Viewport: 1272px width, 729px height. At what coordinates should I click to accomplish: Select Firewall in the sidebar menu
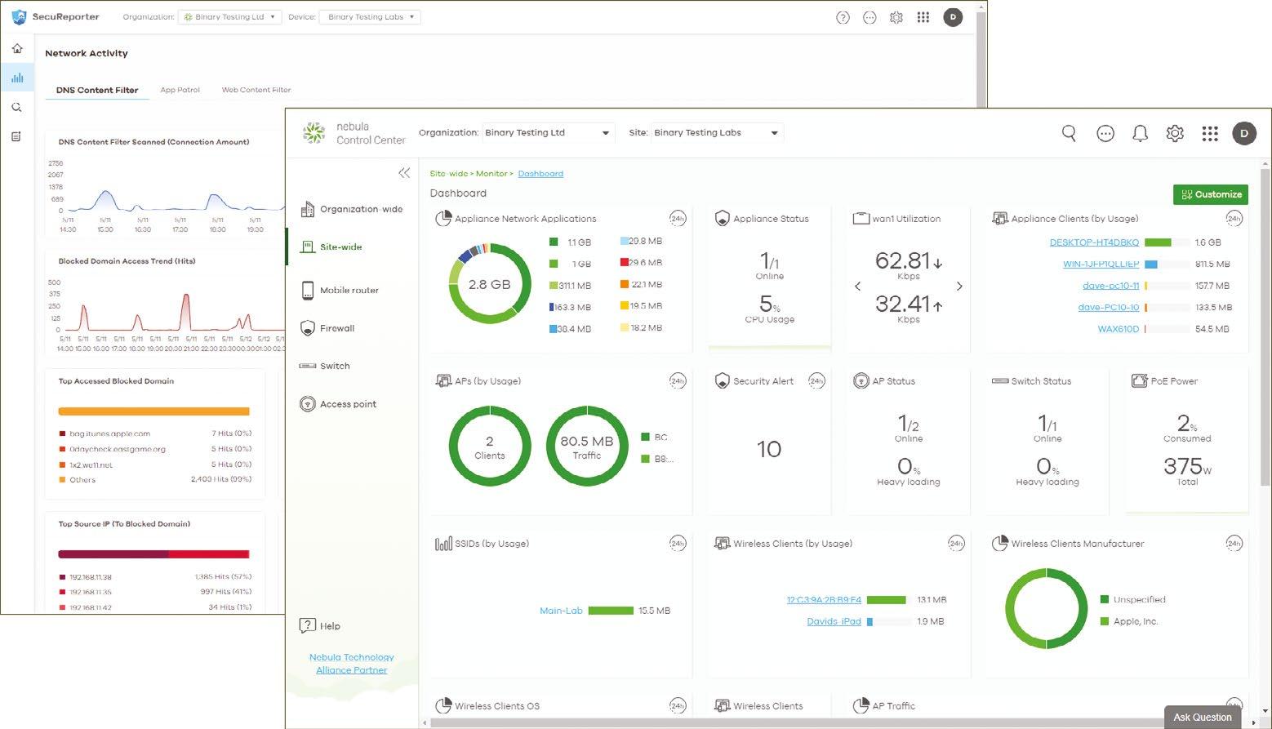click(x=336, y=328)
